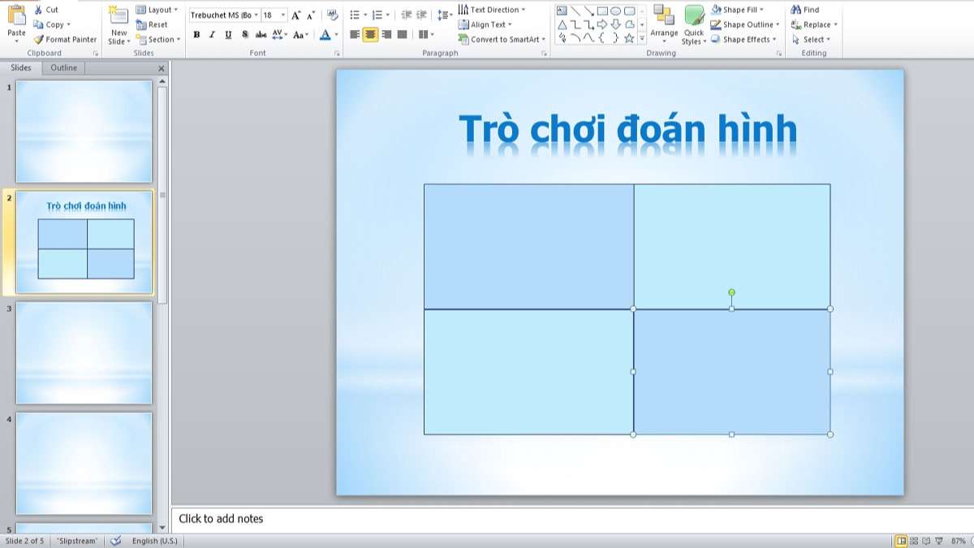Decrease the list indent level
The width and height of the screenshot is (974, 548).
(407, 15)
